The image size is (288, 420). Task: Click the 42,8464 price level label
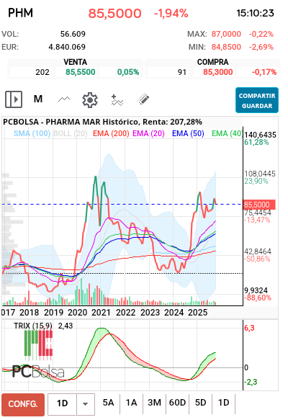pos(258,251)
